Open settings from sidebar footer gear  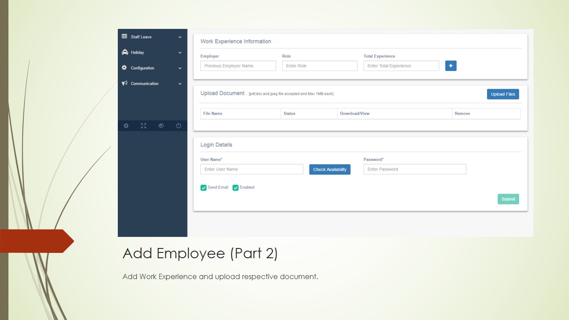[x=126, y=126]
